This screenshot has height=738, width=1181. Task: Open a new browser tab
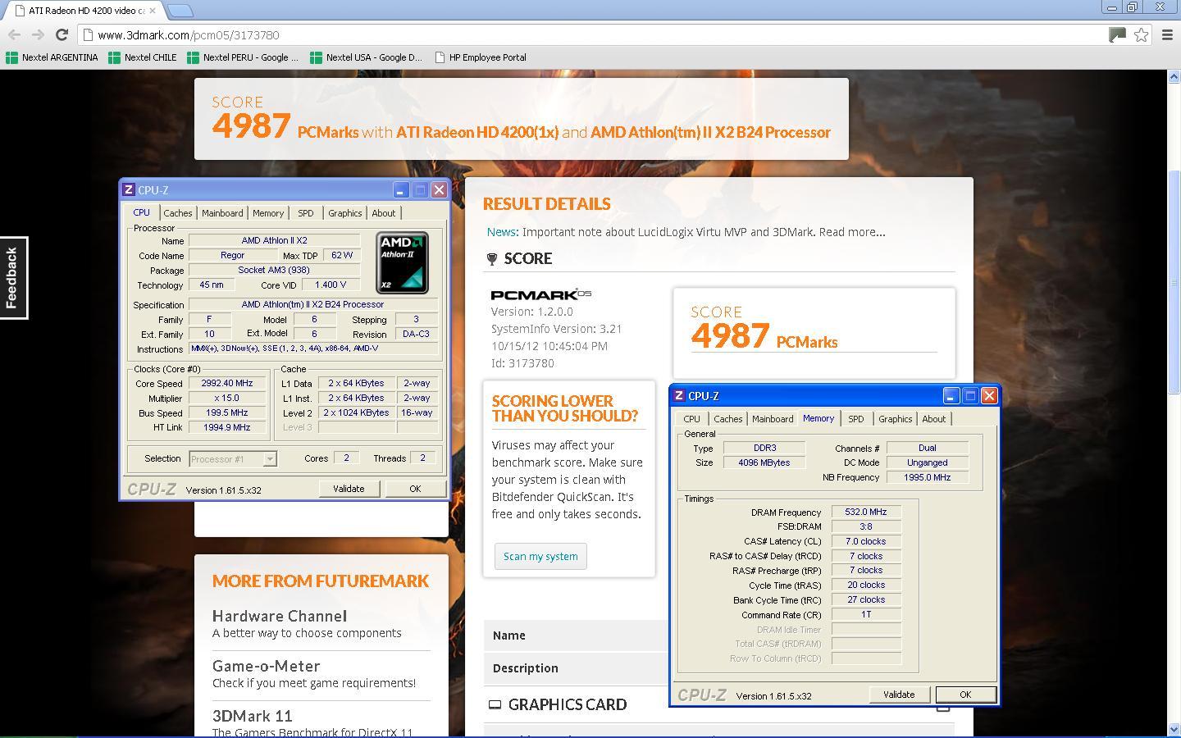click(180, 11)
